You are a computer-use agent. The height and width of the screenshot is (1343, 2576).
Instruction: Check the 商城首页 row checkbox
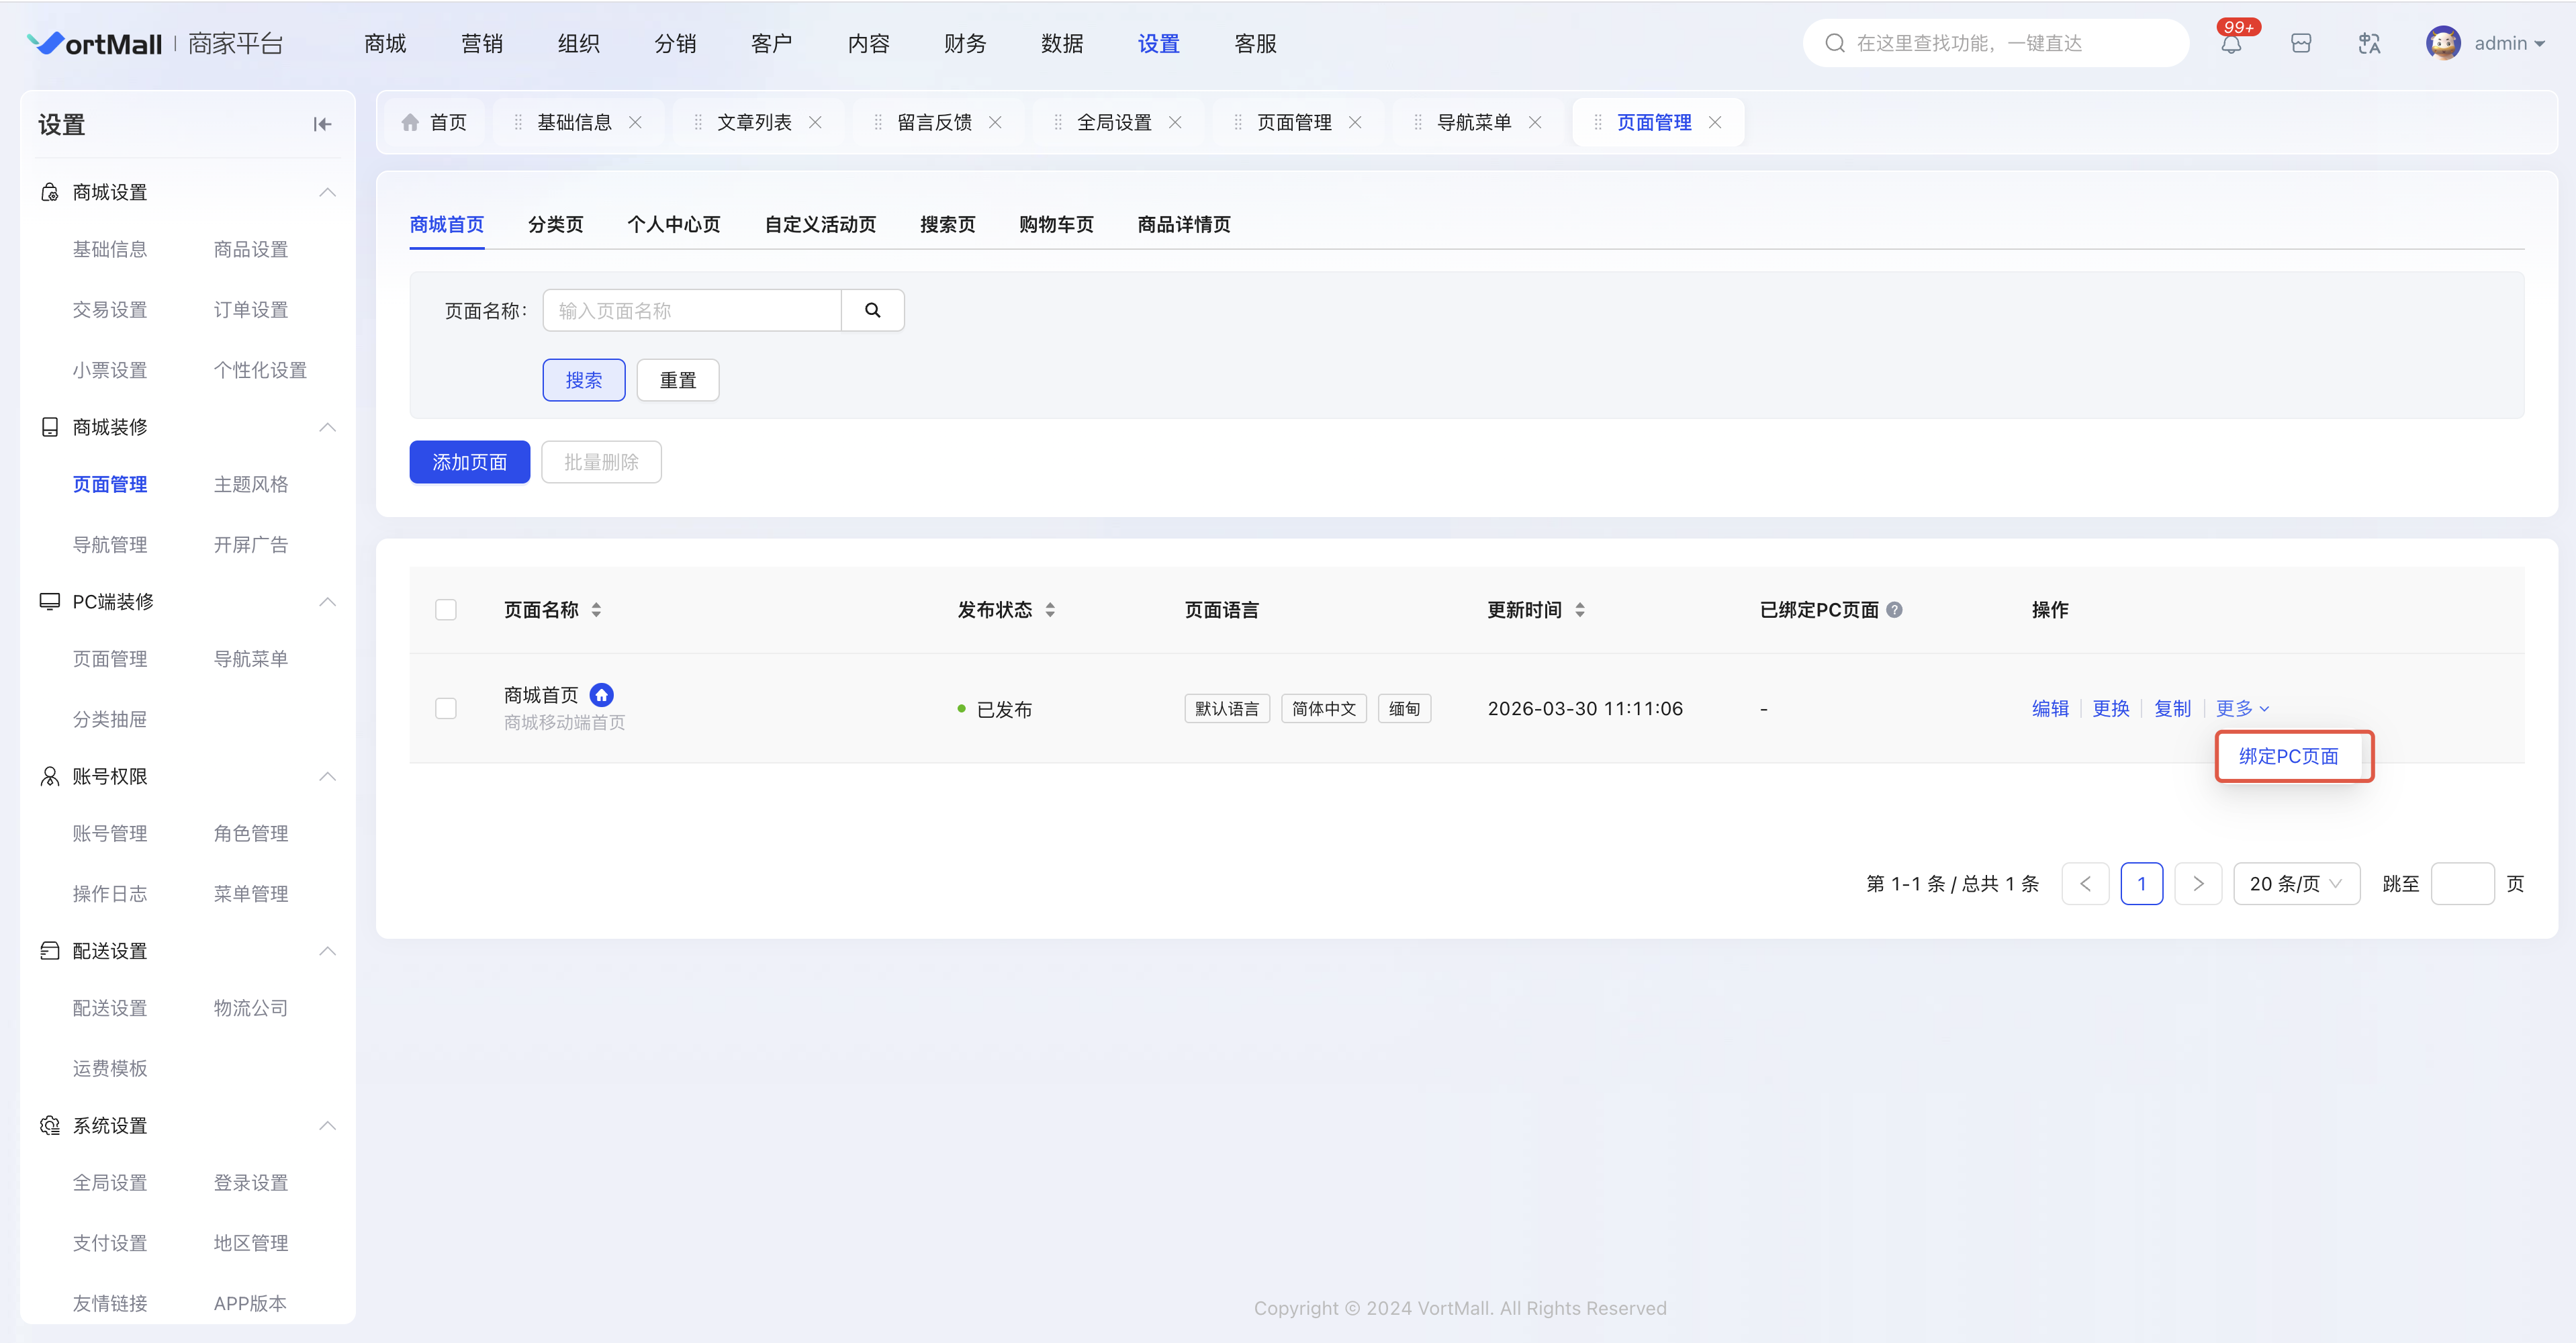click(x=446, y=708)
